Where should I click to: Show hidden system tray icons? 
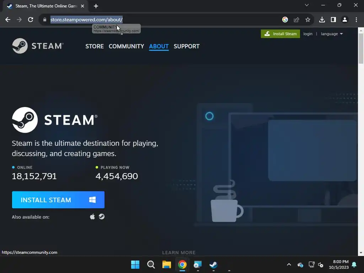click(x=289, y=264)
